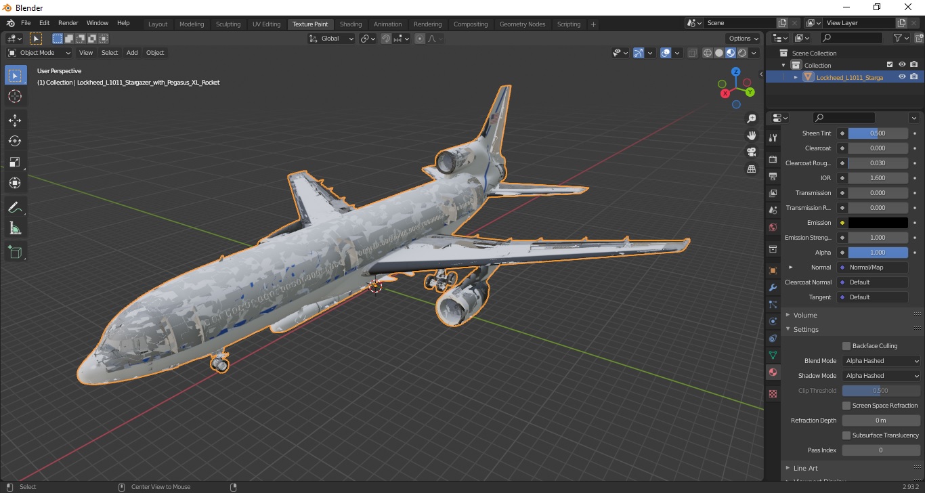Switch to solid viewport shading
This screenshot has height=493, width=925.
[719, 53]
